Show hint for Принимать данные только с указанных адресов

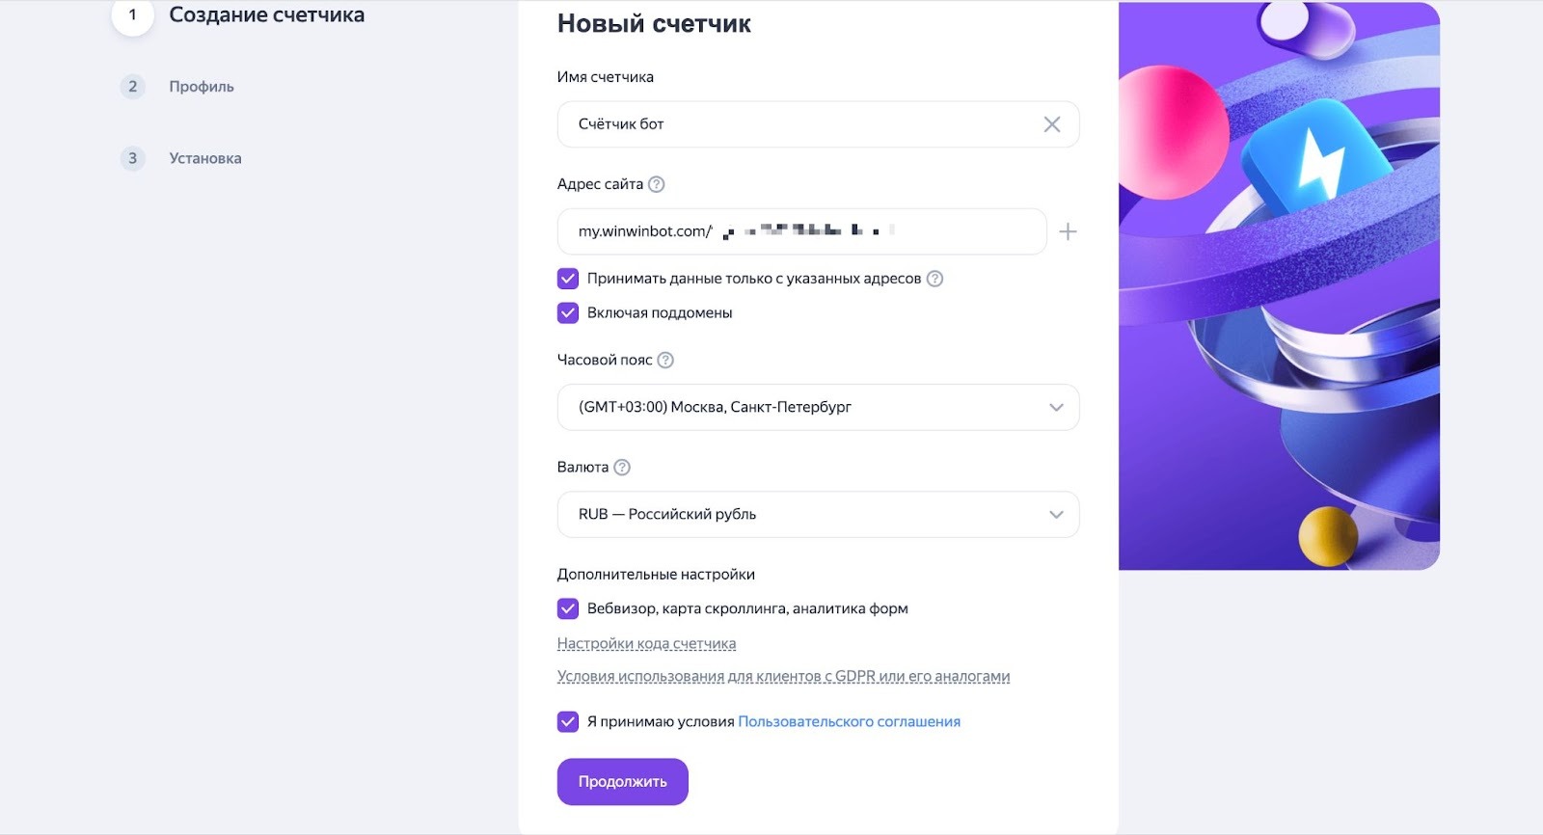coord(934,279)
